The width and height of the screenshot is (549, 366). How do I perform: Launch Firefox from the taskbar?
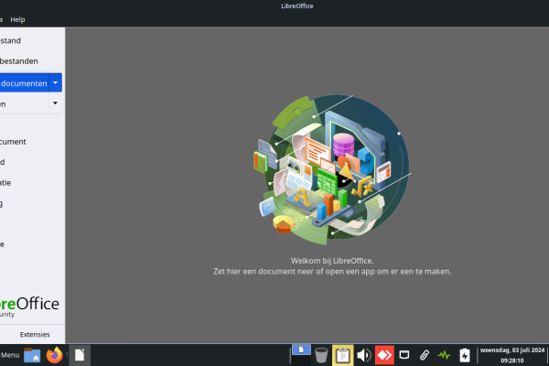[x=55, y=355]
